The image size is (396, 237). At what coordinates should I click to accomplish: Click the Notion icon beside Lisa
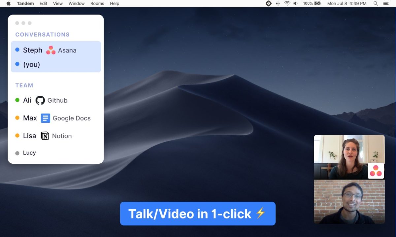coord(45,136)
